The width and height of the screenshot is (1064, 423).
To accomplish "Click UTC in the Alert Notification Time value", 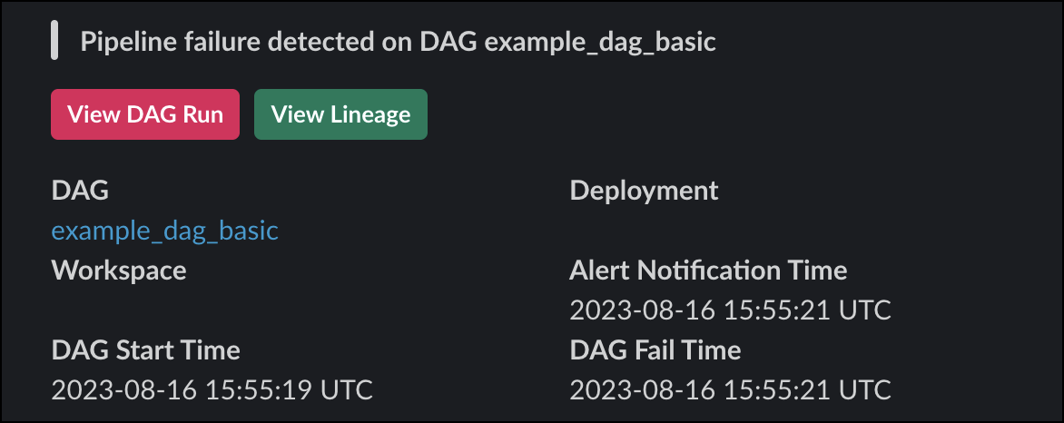I will tap(864, 310).
